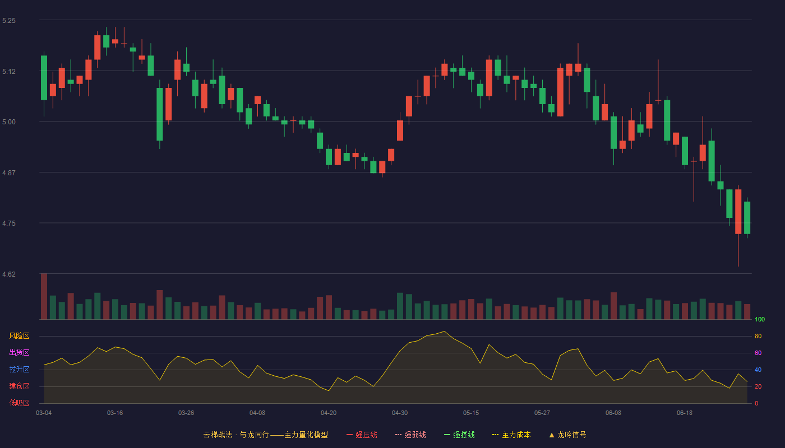The image size is (785, 448).
Task: Click the 03-26 date axis label
Action: tap(186, 413)
